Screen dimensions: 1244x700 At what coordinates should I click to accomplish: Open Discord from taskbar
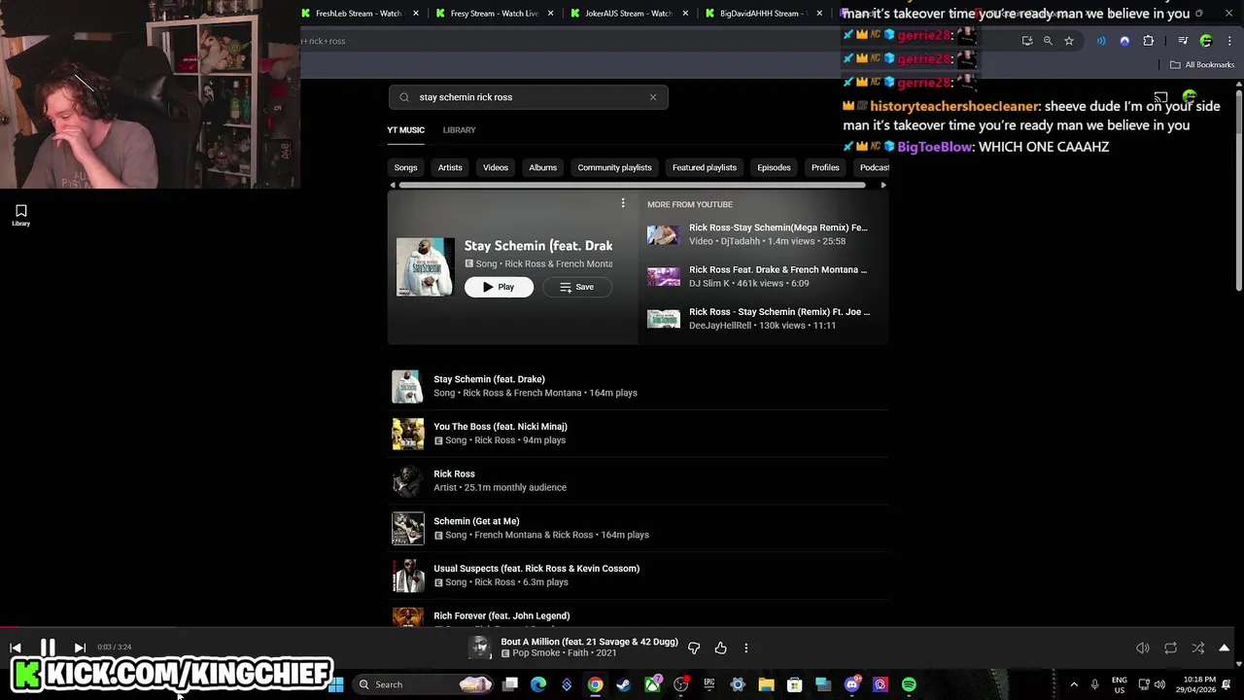coord(852,684)
